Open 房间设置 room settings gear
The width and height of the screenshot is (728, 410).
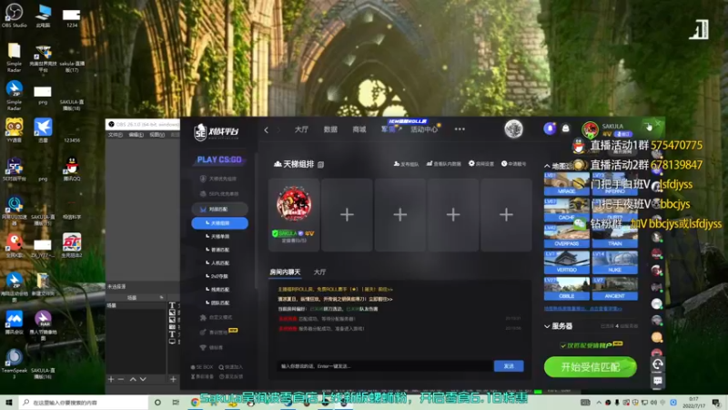[x=481, y=164]
